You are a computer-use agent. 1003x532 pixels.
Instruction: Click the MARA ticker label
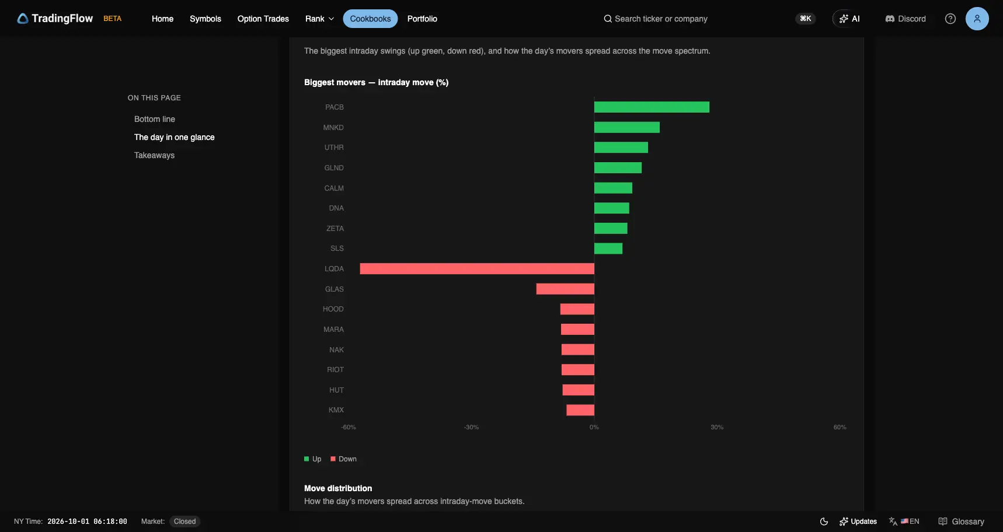(333, 330)
